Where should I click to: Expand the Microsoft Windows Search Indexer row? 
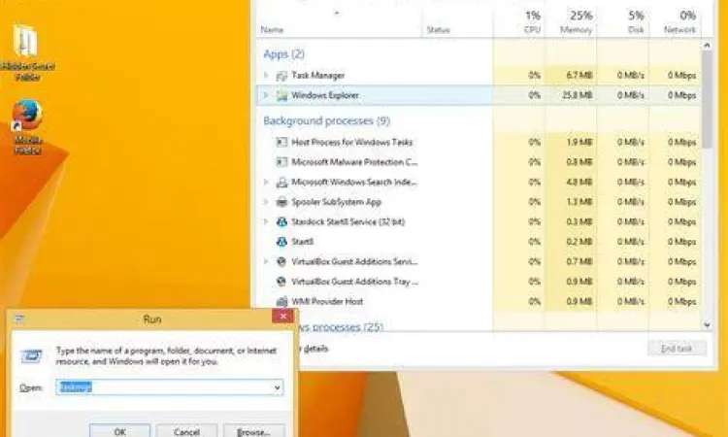click(x=266, y=182)
